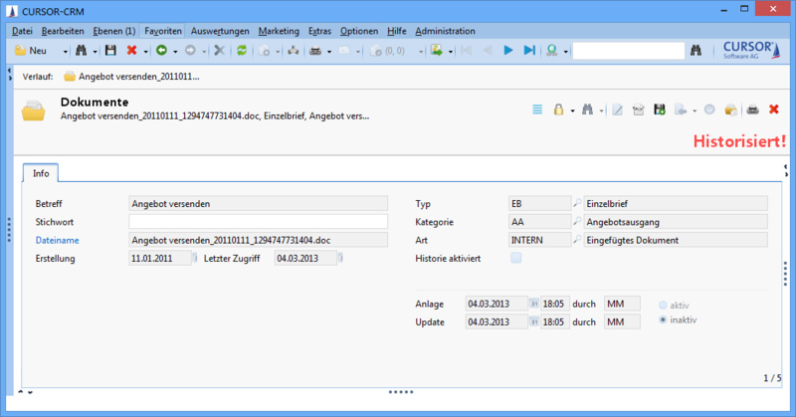The height and width of the screenshot is (417, 796).
Task: Go to the next record with play arrow
Action: 507,50
